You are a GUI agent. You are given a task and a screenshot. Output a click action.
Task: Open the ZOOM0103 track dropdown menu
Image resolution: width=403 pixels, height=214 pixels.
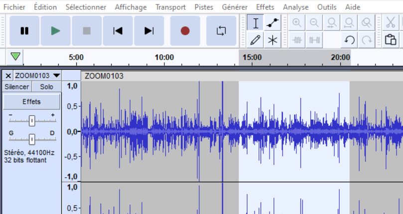(37, 75)
